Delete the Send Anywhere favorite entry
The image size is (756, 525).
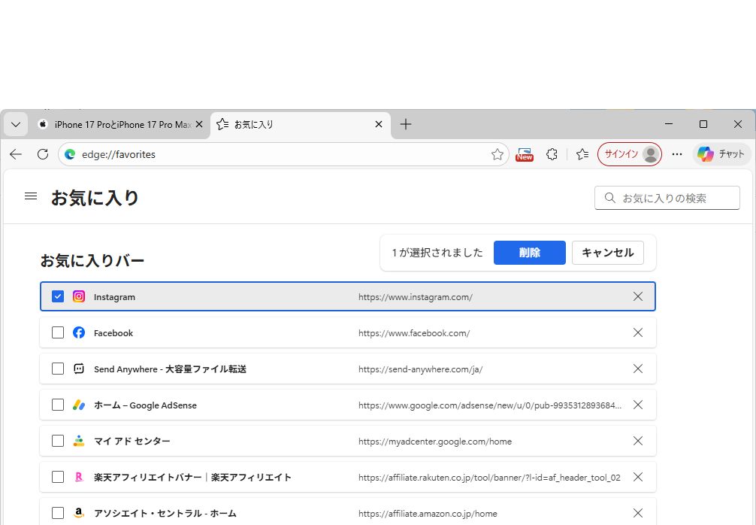pos(638,369)
